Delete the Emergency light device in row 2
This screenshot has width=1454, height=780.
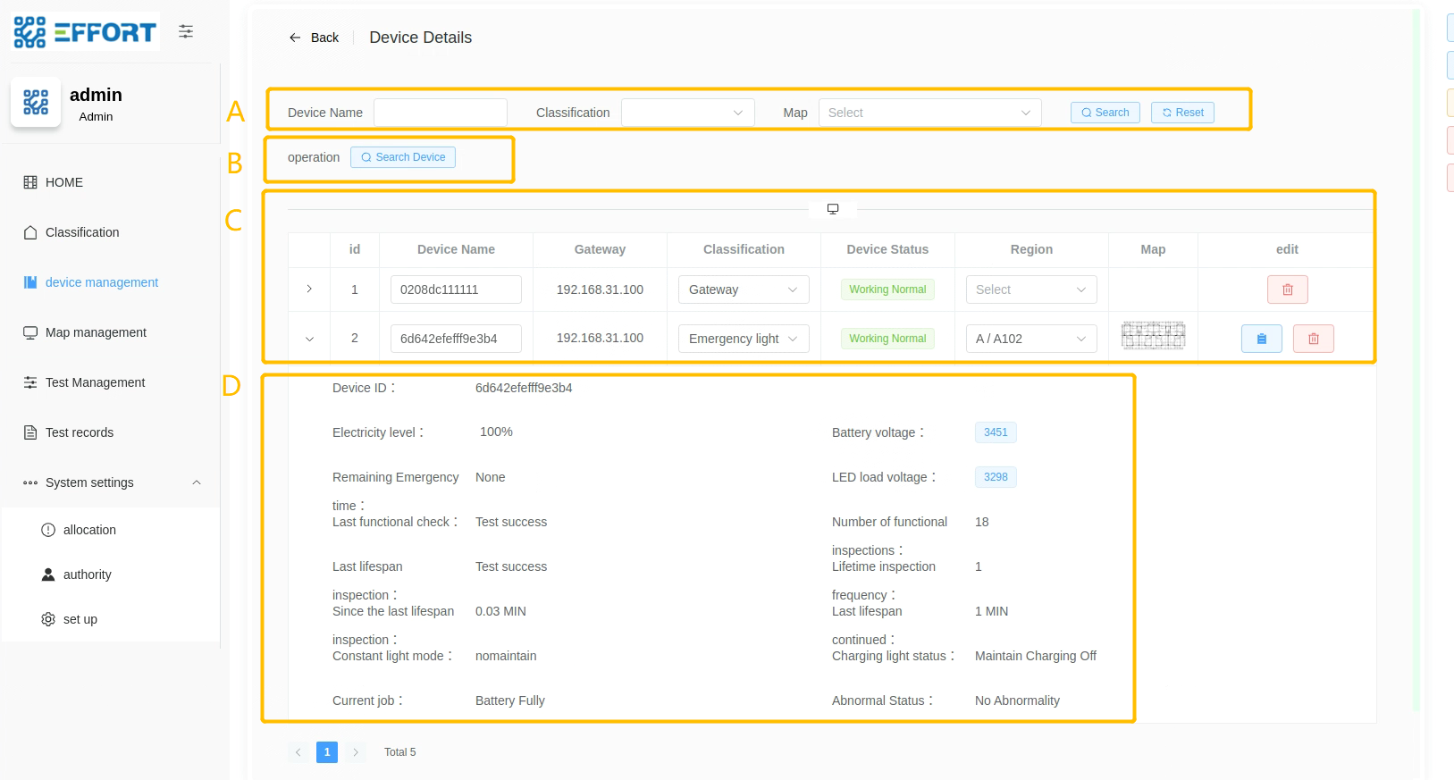coord(1313,339)
